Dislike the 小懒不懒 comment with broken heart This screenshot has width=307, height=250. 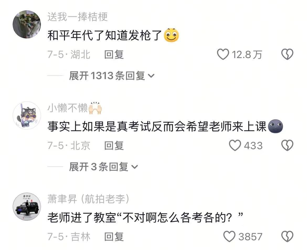pyautogui.click(x=287, y=146)
